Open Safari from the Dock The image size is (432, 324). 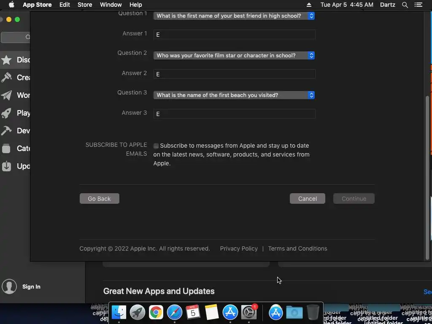point(174,313)
